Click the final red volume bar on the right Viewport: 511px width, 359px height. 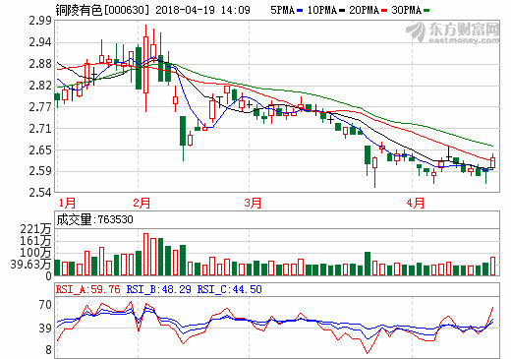[x=492, y=267]
